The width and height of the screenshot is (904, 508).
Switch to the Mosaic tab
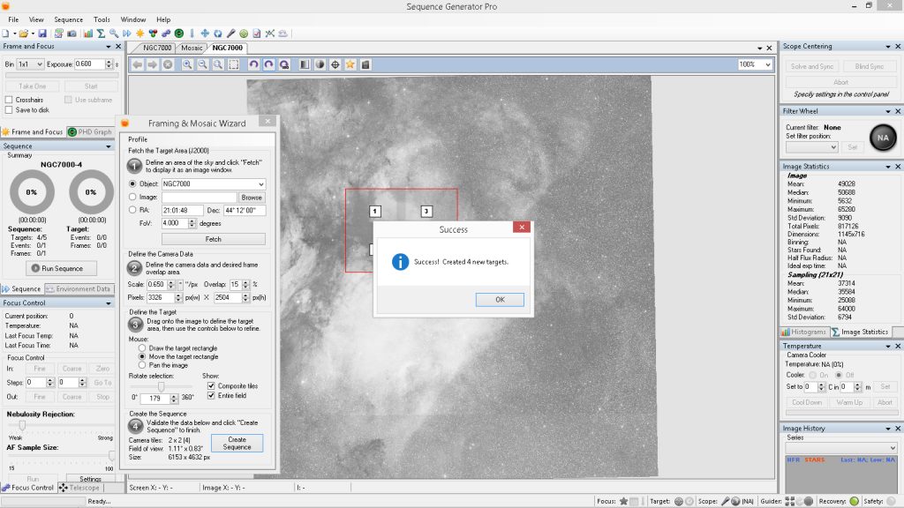[192, 47]
